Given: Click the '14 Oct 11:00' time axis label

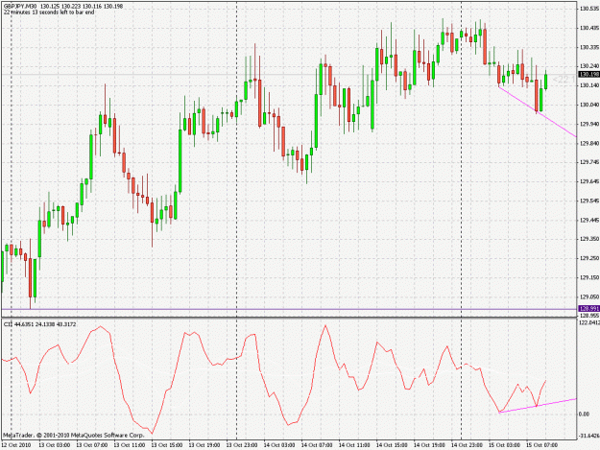Looking at the screenshot, I should [354, 445].
